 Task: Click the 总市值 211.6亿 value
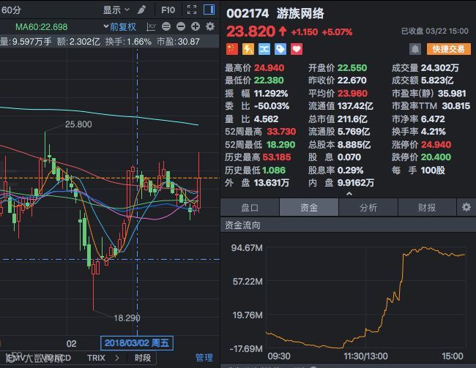pyautogui.click(x=352, y=119)
